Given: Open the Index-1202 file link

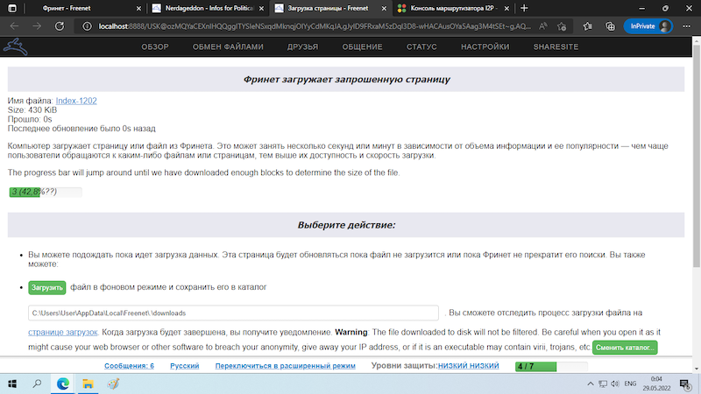Looking at the screenshot, I should (x=75, y=101).
